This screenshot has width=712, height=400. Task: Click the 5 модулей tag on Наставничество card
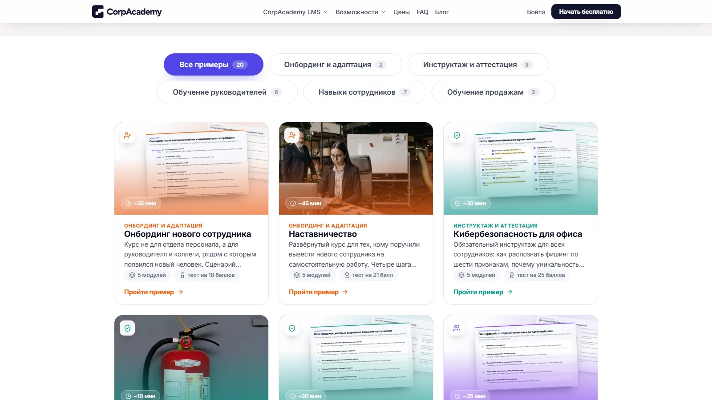312,275
